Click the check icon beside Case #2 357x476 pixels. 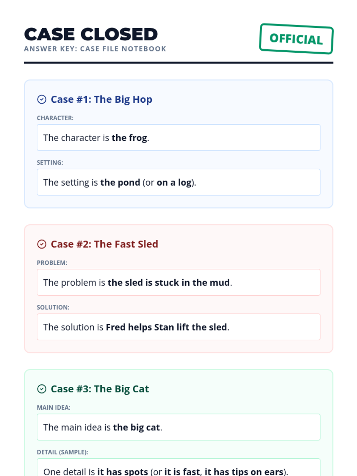[x=42, y=244]
